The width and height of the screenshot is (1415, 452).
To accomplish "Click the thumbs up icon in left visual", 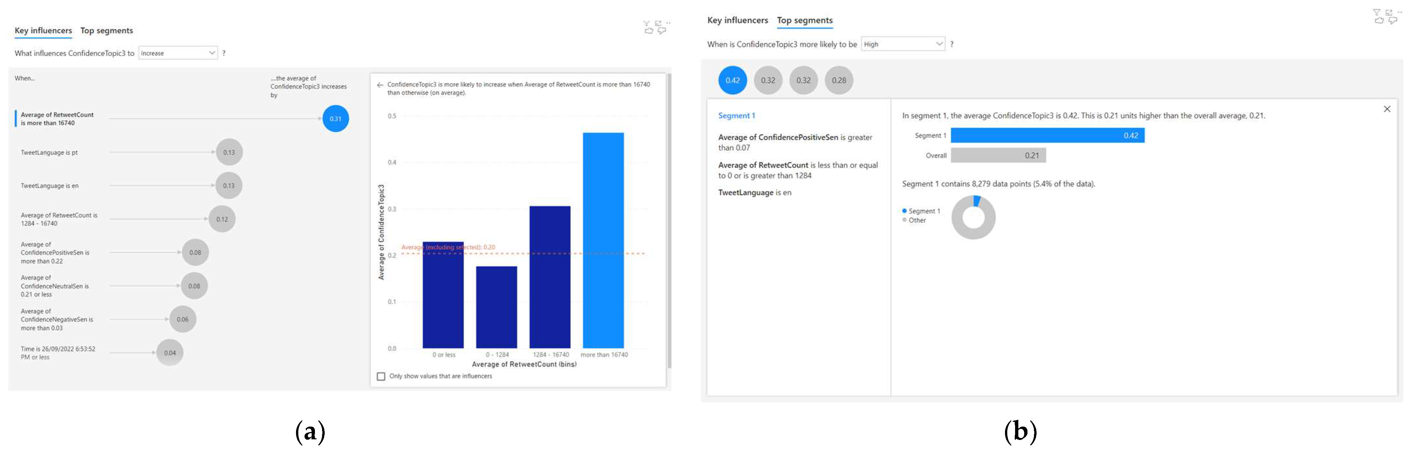I will click(649, 31).
